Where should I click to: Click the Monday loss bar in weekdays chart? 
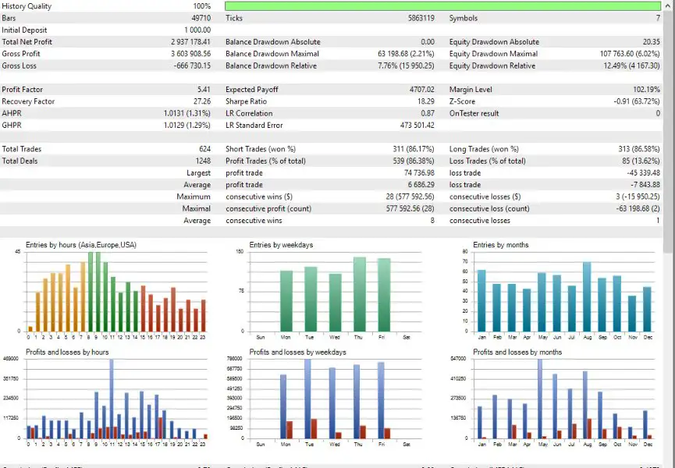coord(290,430)
